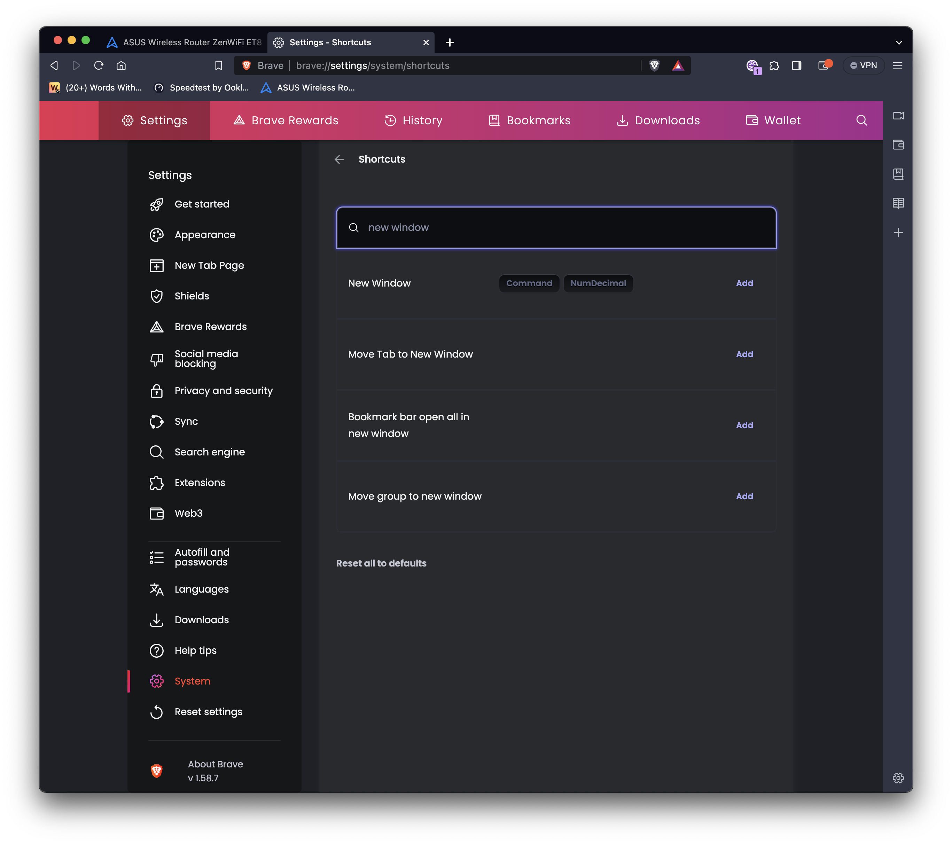Open Reading List icon in right sidebar
The image size is (952, 844).
(x=898, y=203)
